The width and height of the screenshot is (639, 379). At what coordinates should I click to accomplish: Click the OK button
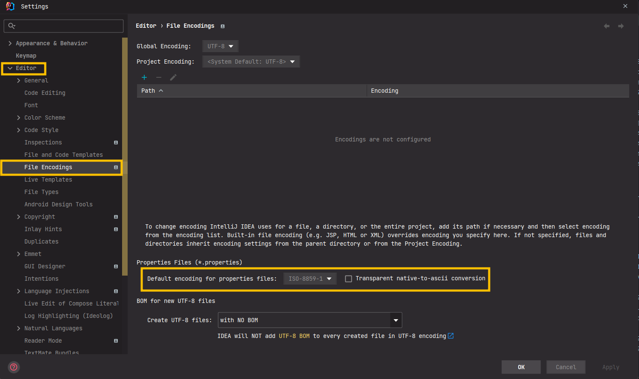coord(521,367)
